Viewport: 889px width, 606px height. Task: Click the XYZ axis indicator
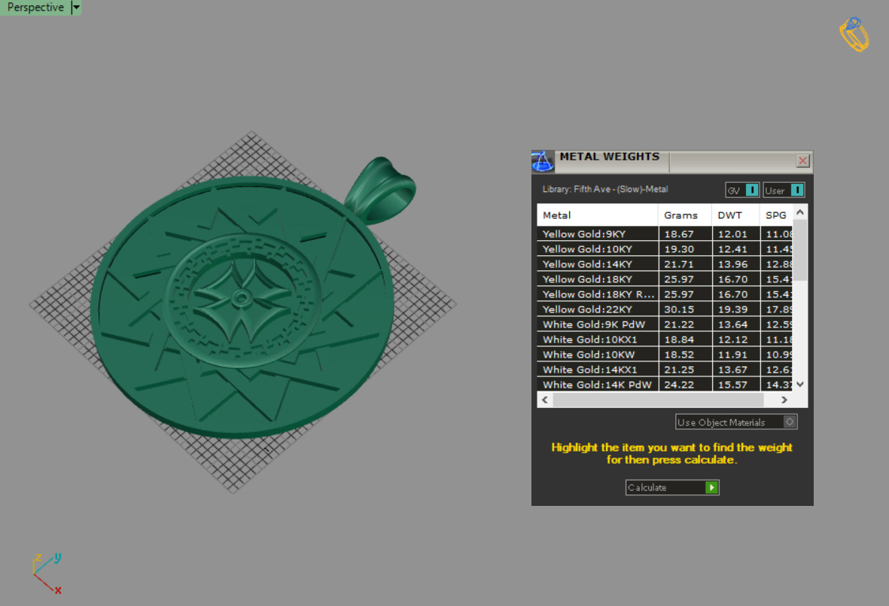[47, 573]
